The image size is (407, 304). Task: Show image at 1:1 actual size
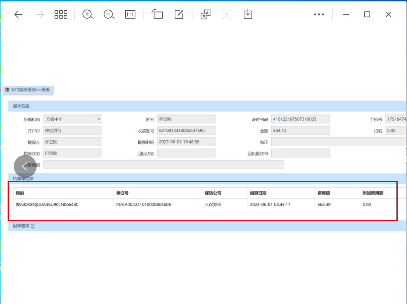130,14
